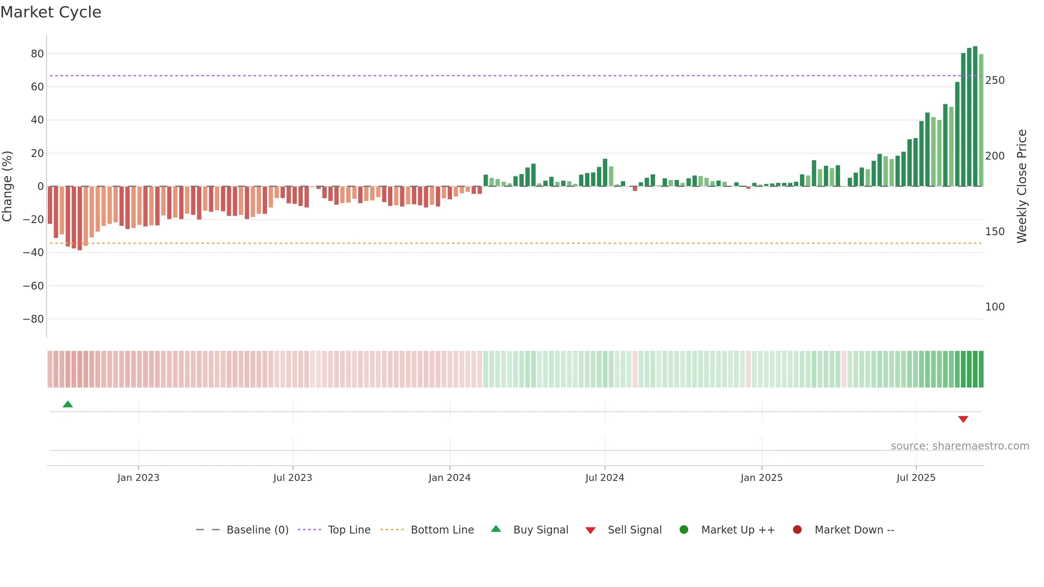The image size is (1044, 587).
Task: Click the Jan 2023 axis label
Action: (x=138, y=477)
